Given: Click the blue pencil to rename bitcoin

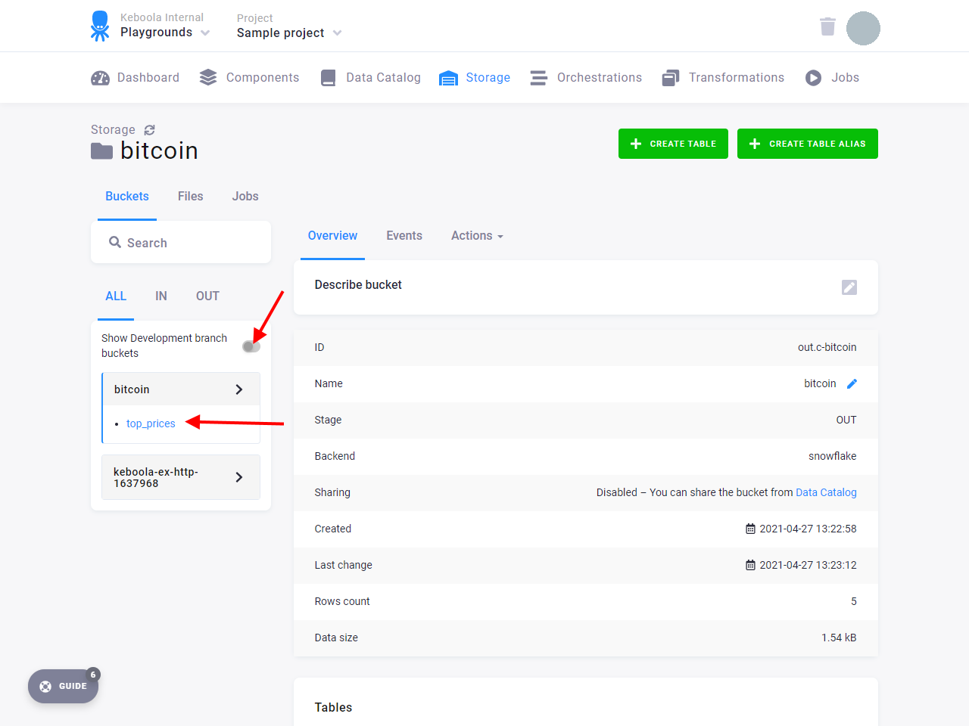Looking at the screenshot, I should (852, 383).
